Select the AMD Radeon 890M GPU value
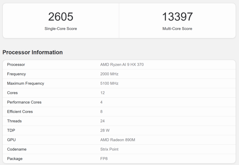The width and height of the screenshot is (239, 165). [x=118, y=140]
